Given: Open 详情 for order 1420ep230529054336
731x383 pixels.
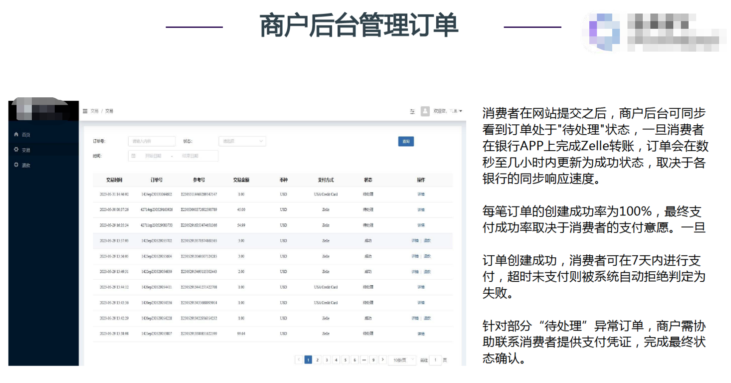Looking at the screenshot, I should tap(421, 303).
